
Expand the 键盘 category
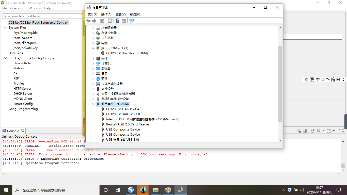(93, 74)
